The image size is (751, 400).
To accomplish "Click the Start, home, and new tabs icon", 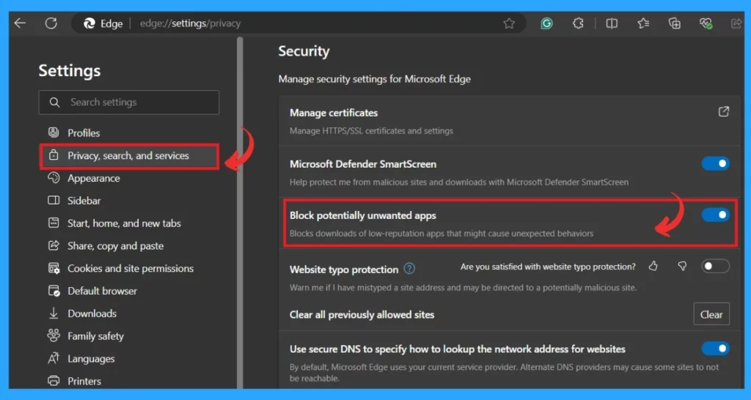I will (x=54, y=223).
